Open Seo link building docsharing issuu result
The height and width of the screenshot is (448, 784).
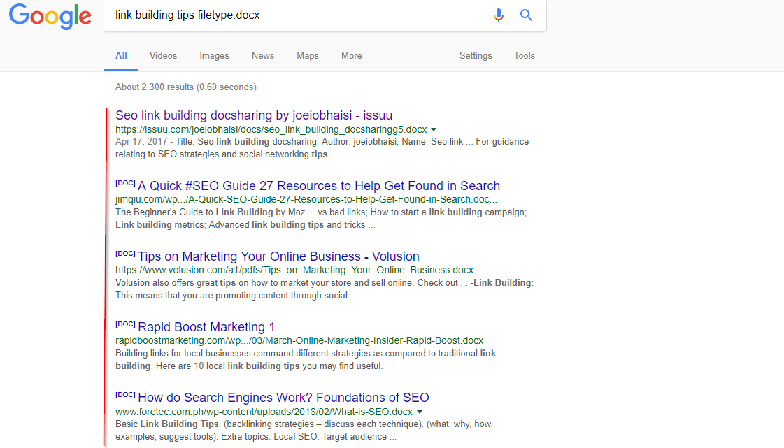pos(253,115)
